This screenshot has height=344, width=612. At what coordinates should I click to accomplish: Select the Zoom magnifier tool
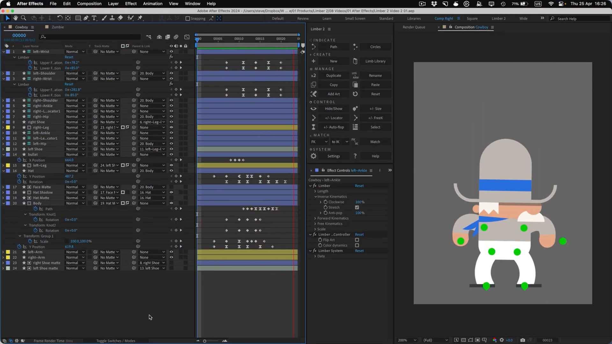(23, 18)
